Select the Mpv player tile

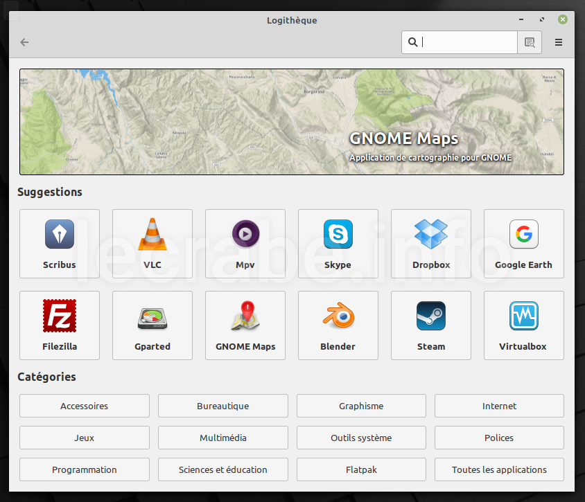point(245,244)
